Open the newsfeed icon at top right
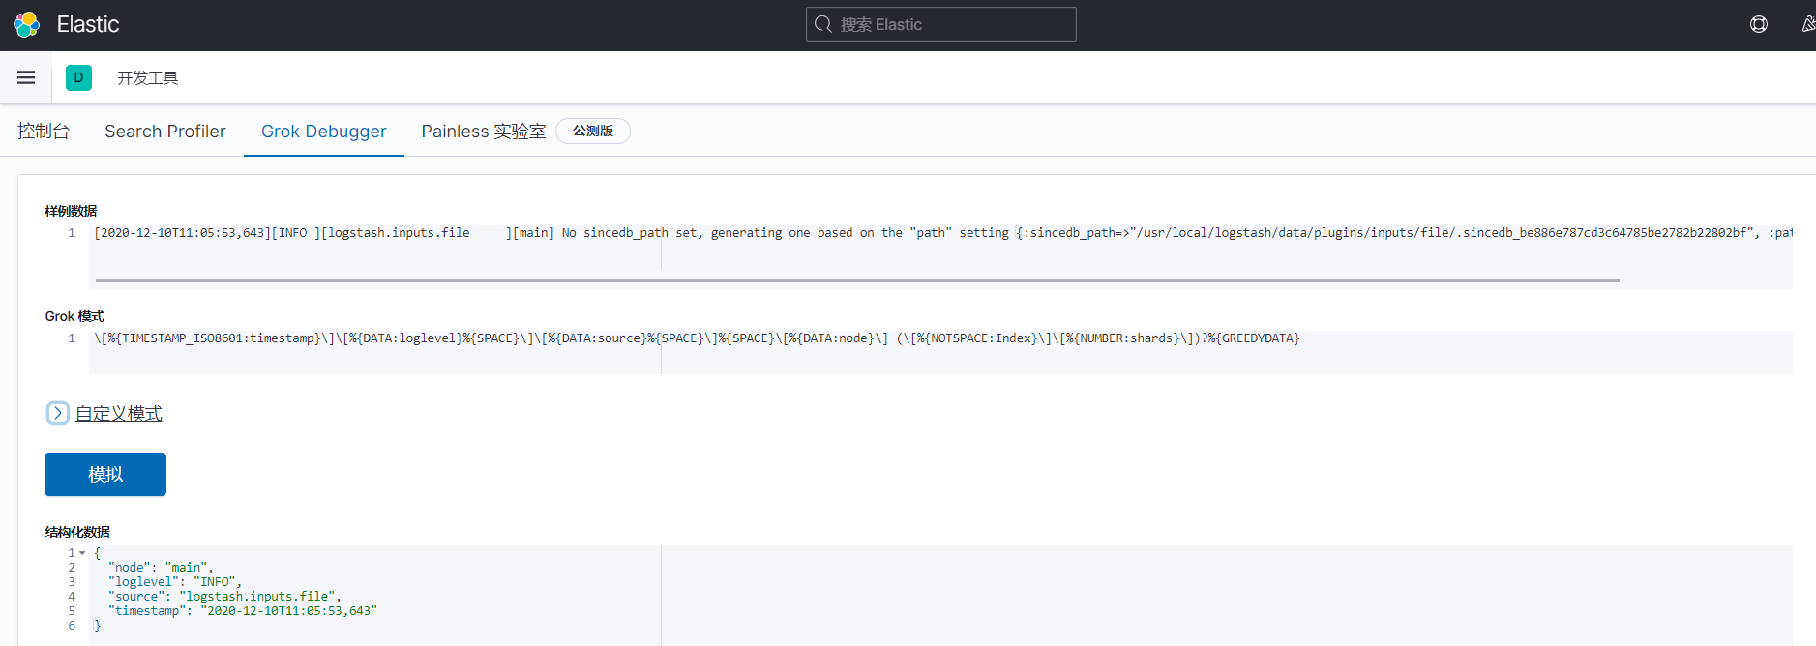This screenshot has width=1816, height=646. coord(1808,24)
